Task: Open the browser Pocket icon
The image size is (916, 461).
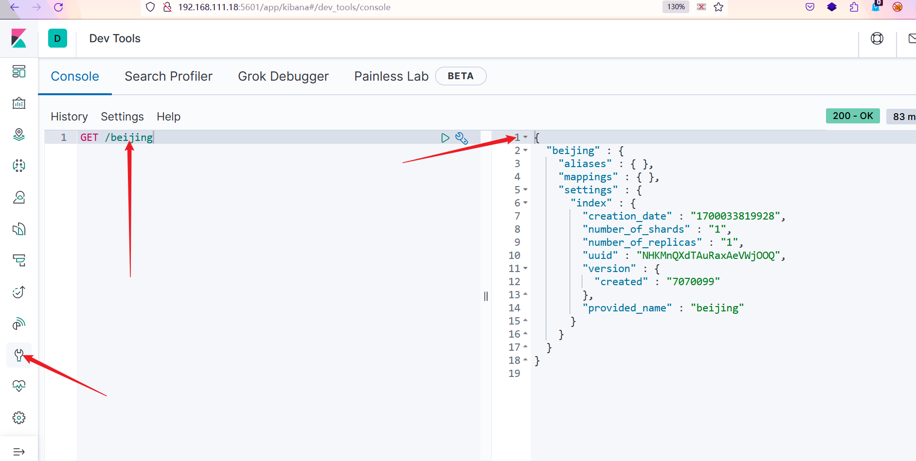Action: pyautogui.click(x=810, y=7)
